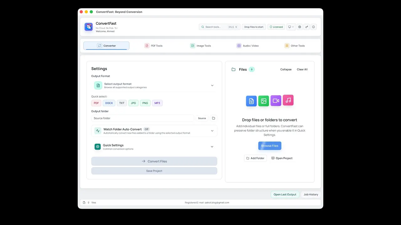Click the Output folder path field
Image resolution: width=401 pixels, height=225 pixels.
tap(143, 118)
